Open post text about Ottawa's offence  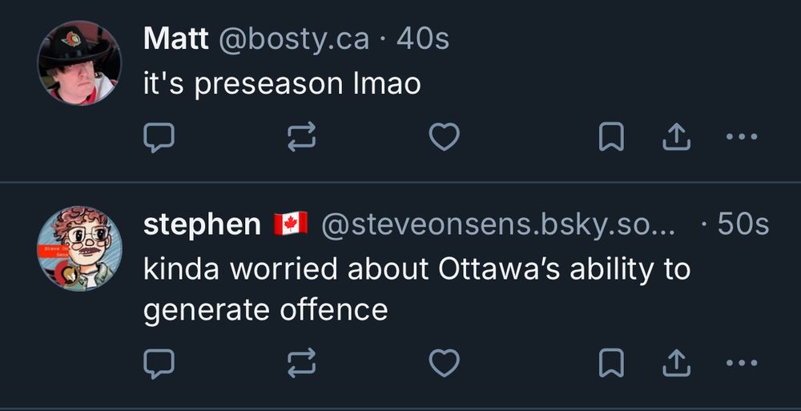click(417, 288)
